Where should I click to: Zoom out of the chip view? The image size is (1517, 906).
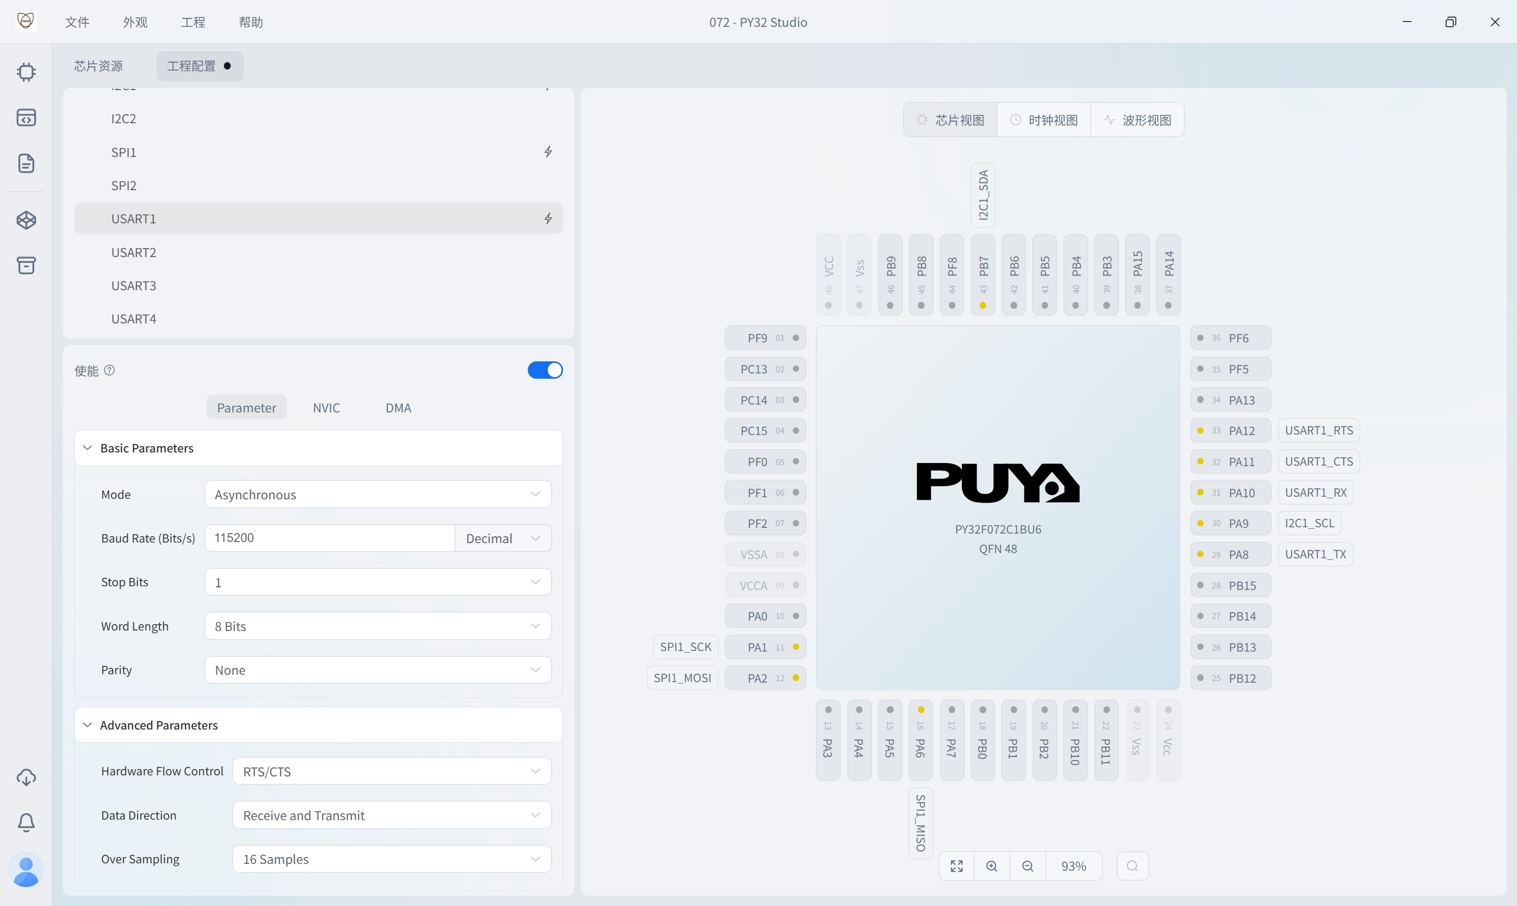tap(1028, 866)
